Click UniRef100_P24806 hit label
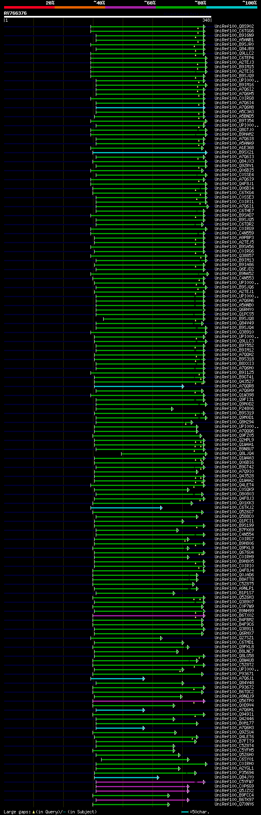This screenshot has width=261, height=815. point(234,408)
